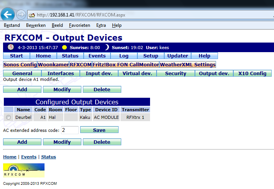
Task: Follow the Home footer link
Action: click(10, 157)
